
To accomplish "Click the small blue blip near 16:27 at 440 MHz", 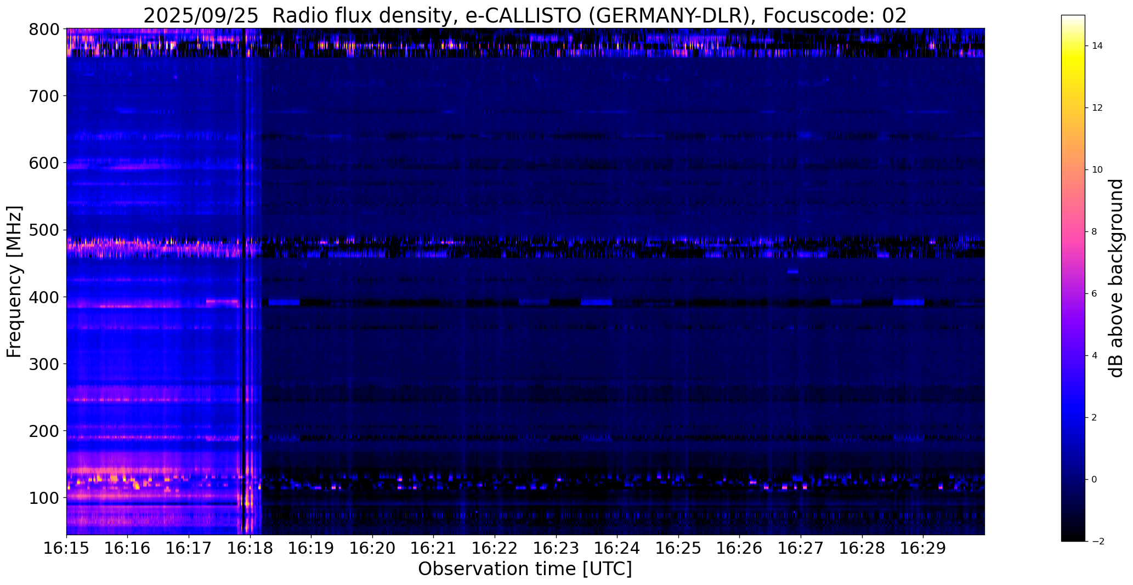I will [793, 271].
